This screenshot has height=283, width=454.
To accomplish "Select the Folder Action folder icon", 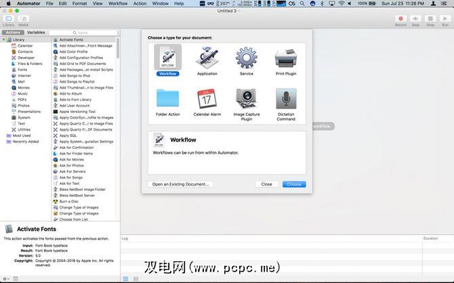I will [167, 98].
